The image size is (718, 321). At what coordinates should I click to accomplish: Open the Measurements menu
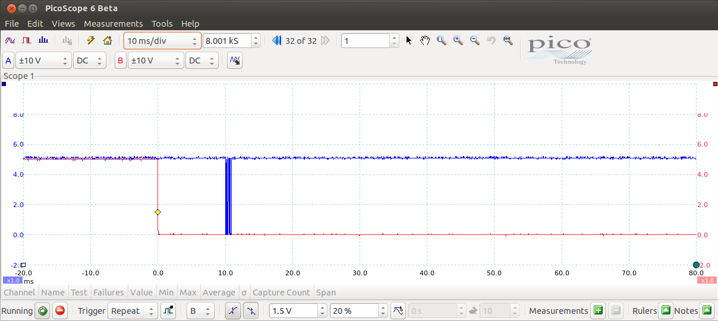coord(114,24)
